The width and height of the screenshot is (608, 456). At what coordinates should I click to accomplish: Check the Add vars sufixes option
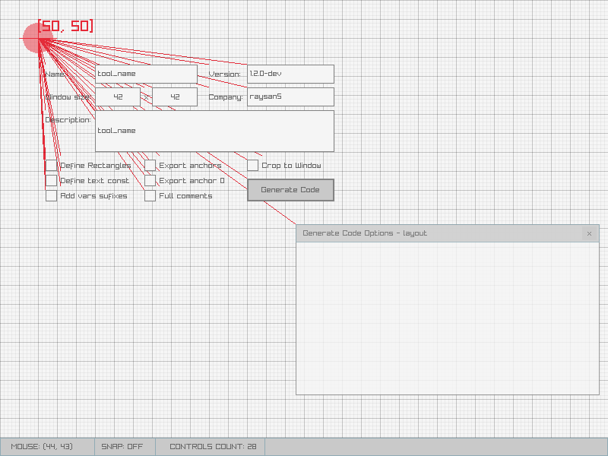(52, 196)
